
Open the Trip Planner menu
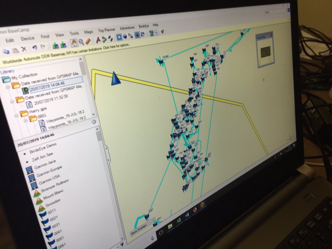point(106,30)
